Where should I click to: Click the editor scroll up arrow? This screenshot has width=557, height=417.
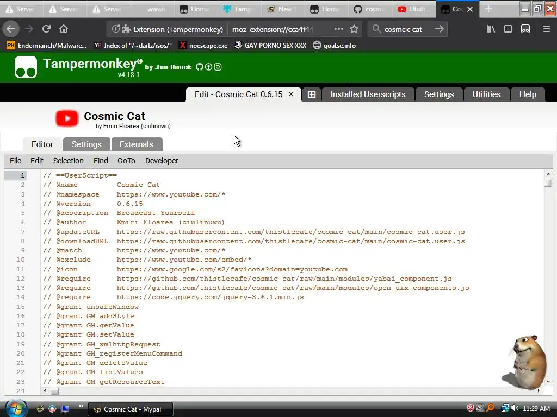[548, 174]
